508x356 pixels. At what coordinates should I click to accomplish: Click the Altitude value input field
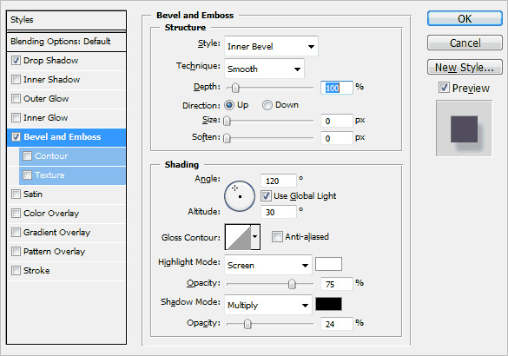click(278, 212)
